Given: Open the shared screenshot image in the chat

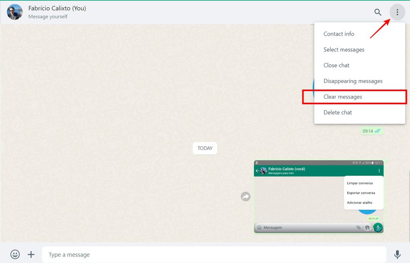Looking at the screenshot, I should tap(318, 196).
